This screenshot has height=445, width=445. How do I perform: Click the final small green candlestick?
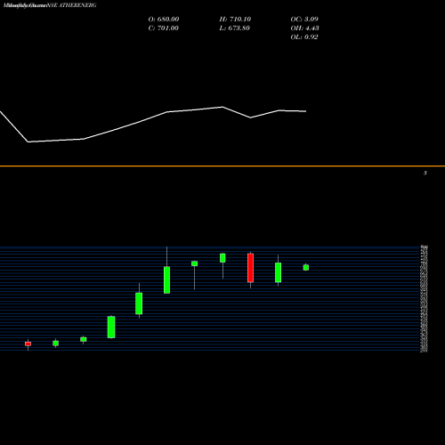306,268
